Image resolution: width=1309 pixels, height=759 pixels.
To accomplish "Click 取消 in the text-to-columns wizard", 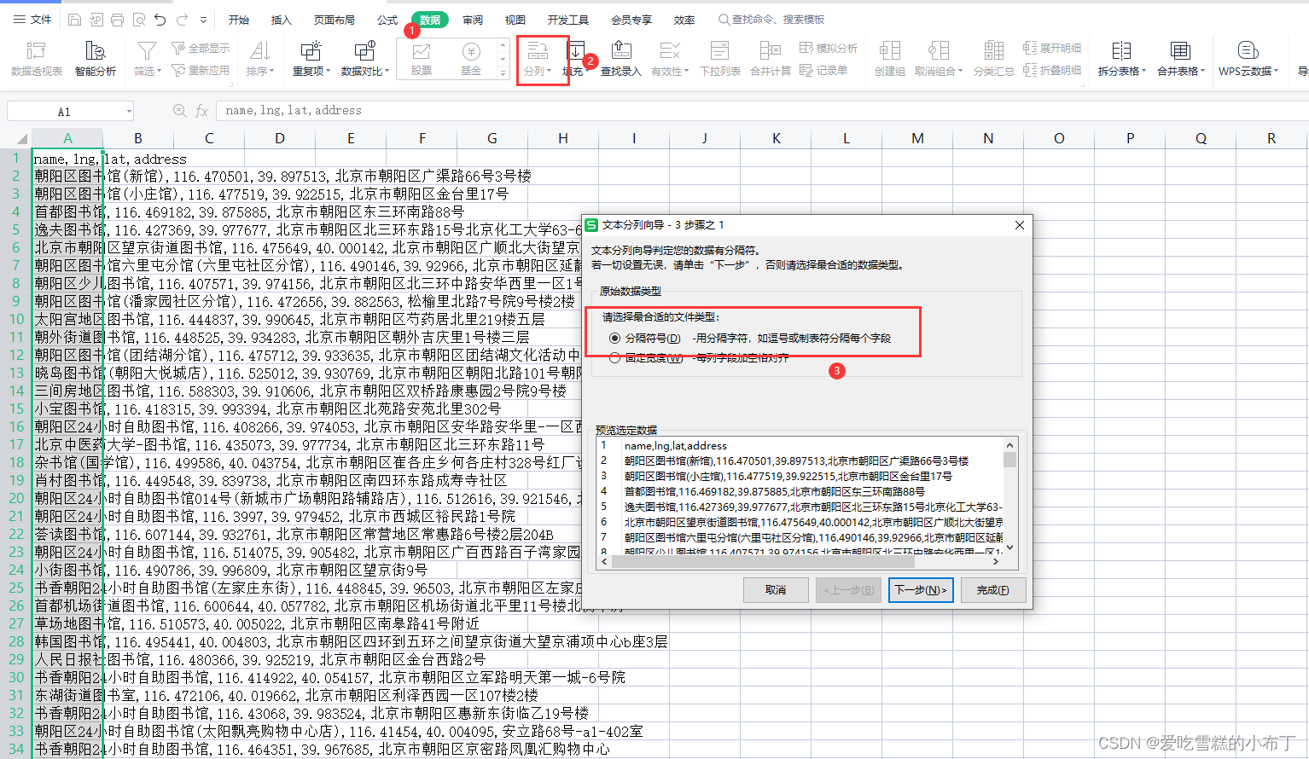I will (775, 590).
